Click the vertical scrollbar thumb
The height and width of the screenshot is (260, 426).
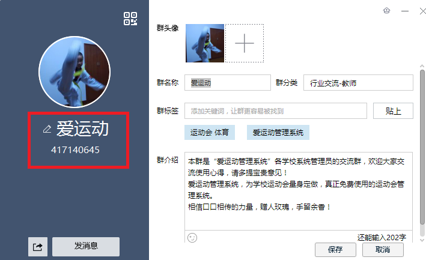pyautogui.click(x=422, y=147)
